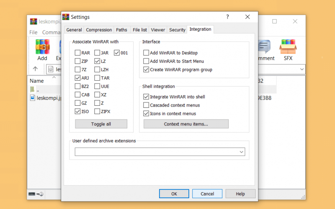Click the parent folder '..' icon

click(32, 89)
